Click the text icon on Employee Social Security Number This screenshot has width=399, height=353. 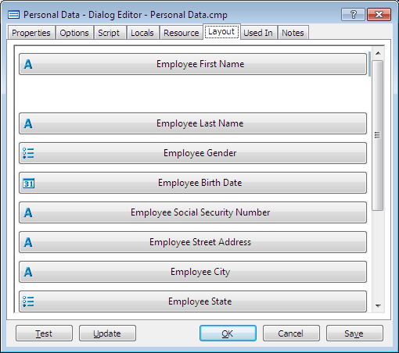pos(28,212)
